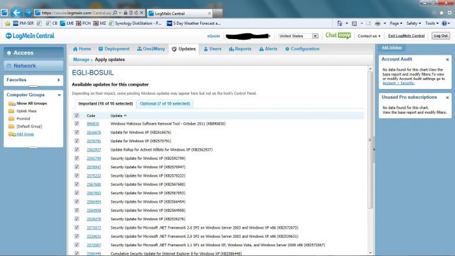The image size is (455, 256).
Task: Open the favorites star in bookmarks bar
Action: [x=8, y=23]
